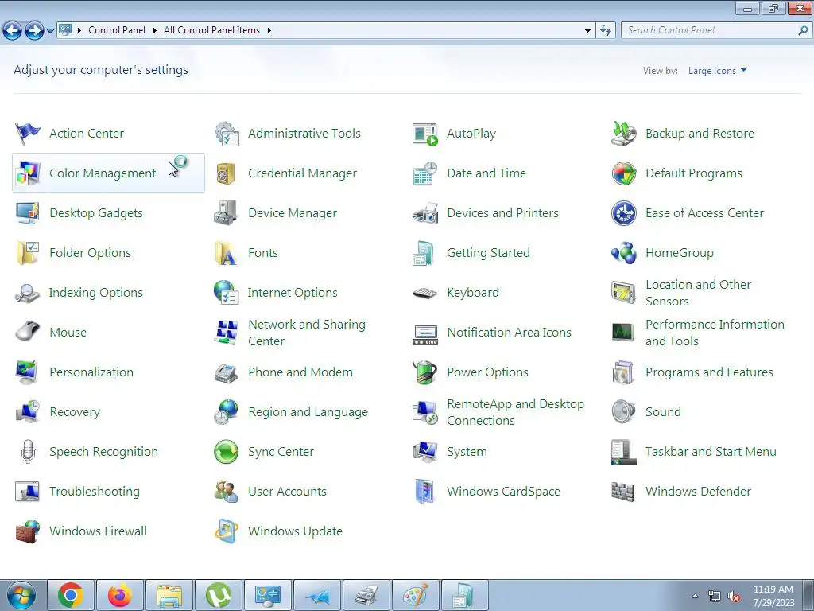Click the Ease of Access Center icon
814x611 pixels.
(623, 213)
